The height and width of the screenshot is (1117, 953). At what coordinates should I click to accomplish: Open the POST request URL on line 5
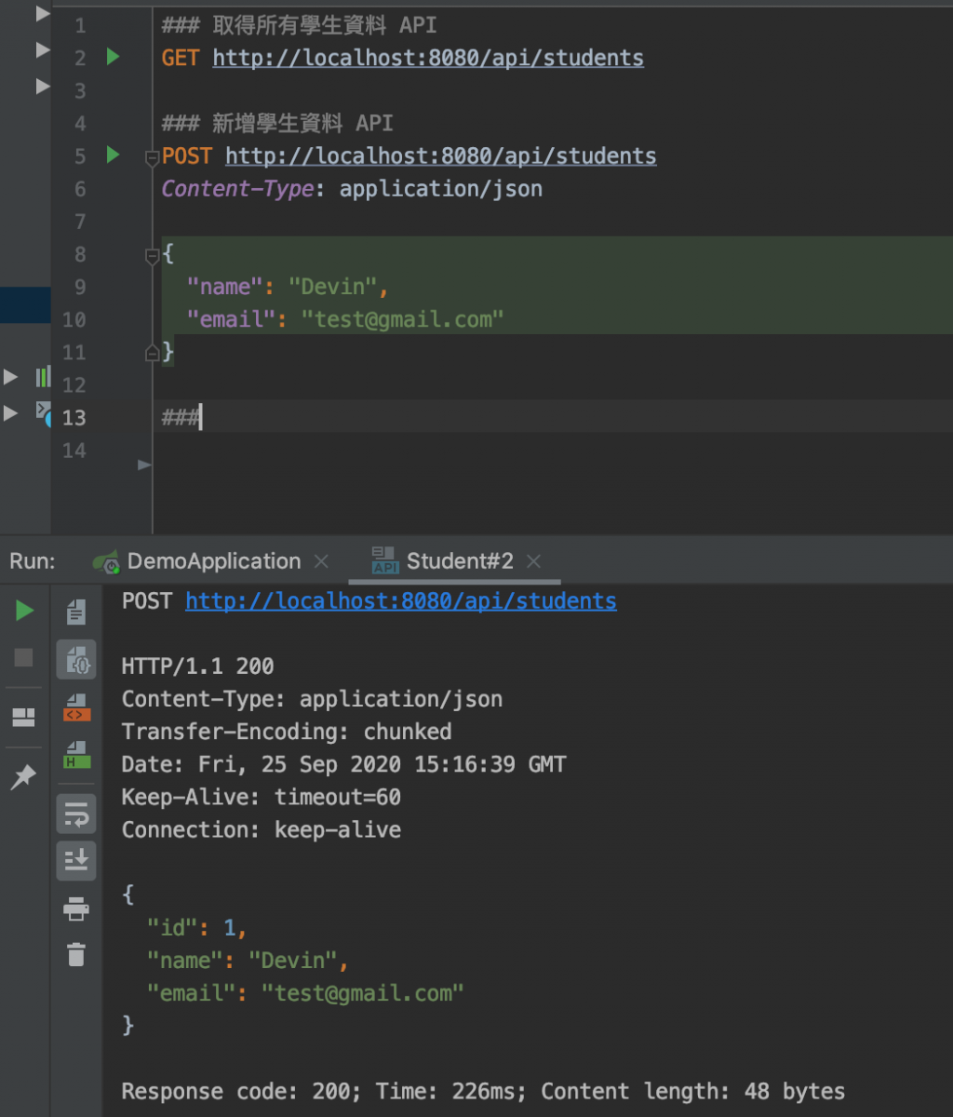point(441,155)
